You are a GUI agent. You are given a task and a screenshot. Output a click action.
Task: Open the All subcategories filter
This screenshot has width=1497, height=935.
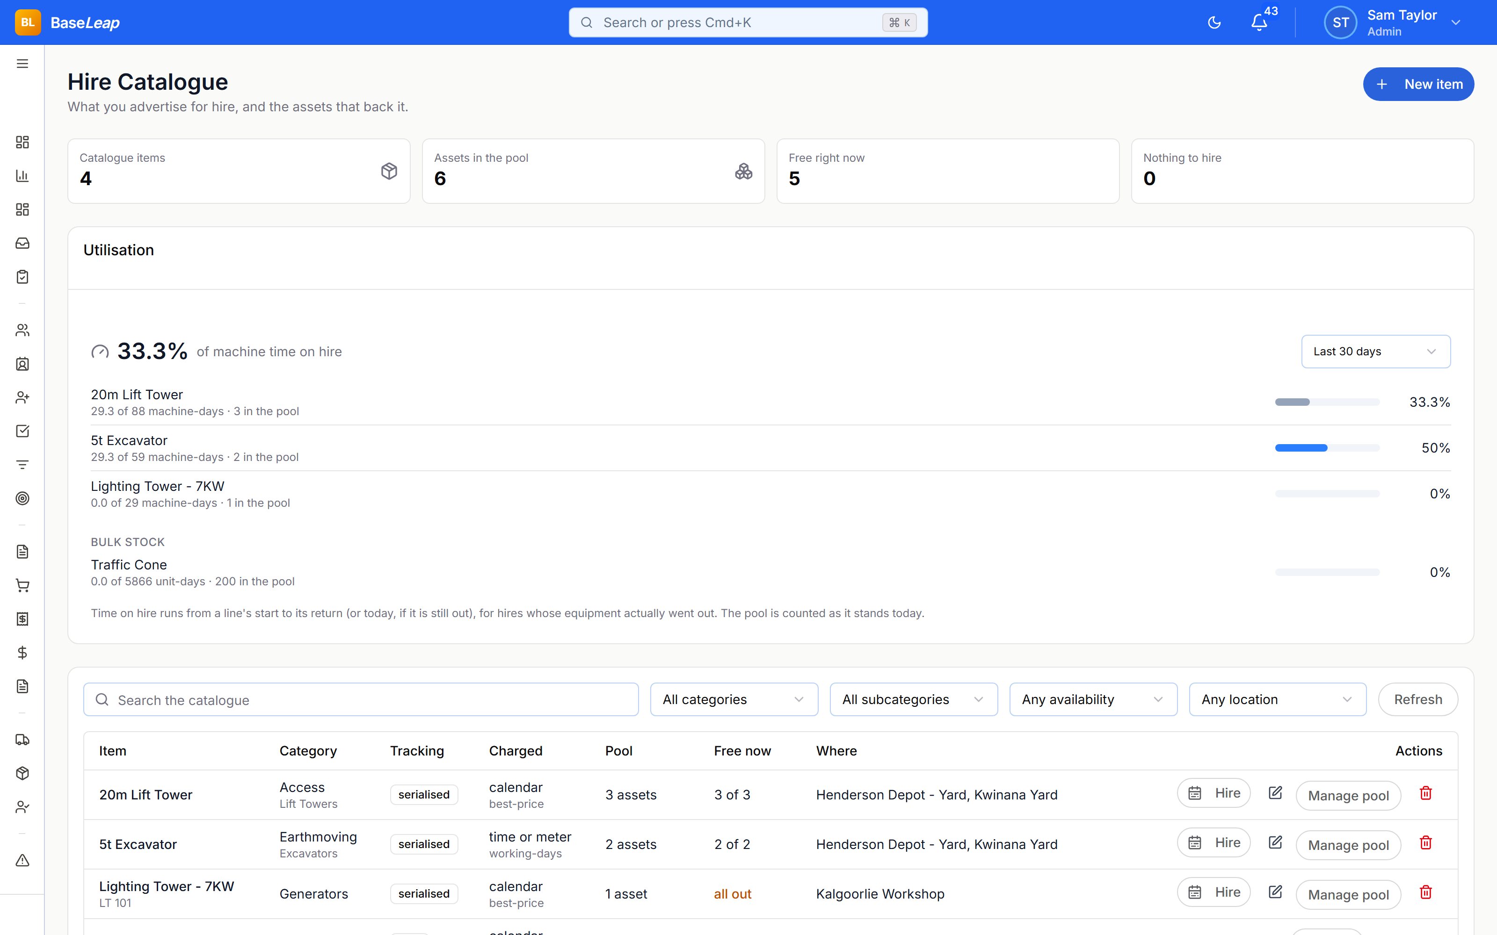[913, 699]
